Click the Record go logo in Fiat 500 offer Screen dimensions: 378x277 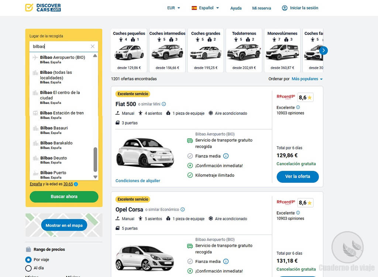pos(286,97)
